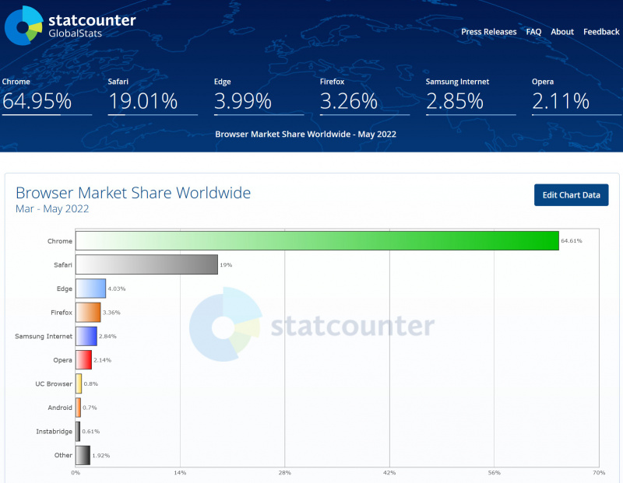This screenshot has width=623, height=483.
Task: Click the orange Firefox bar
Action: click(88, 313)
